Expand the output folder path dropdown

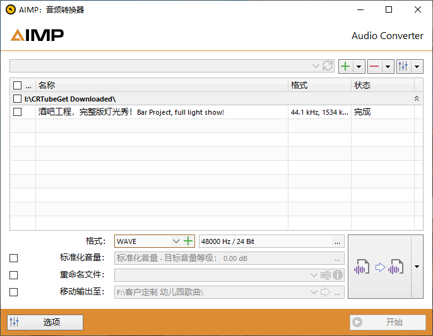tap(314, 292)
